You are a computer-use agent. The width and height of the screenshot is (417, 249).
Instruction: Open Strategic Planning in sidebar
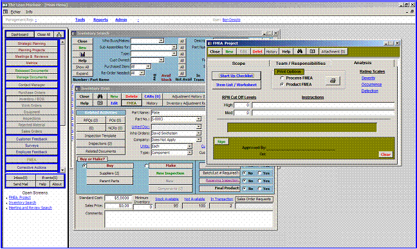[32, 44]
